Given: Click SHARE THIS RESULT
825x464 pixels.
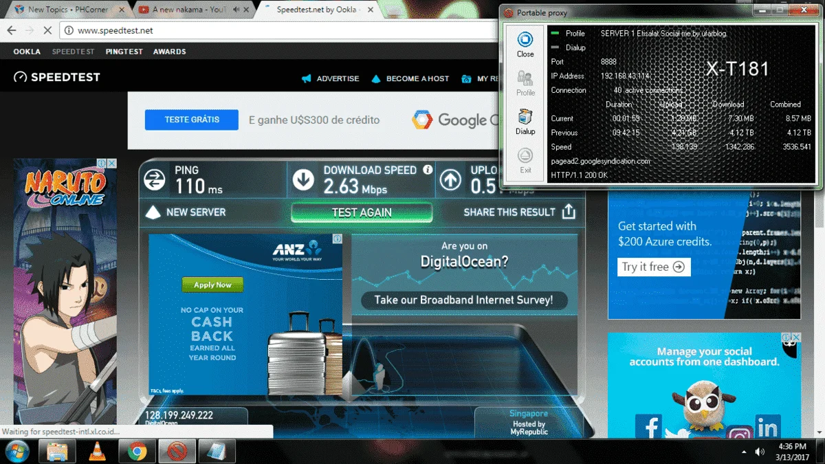Looking at the screenshot, I should click(509, 212).
